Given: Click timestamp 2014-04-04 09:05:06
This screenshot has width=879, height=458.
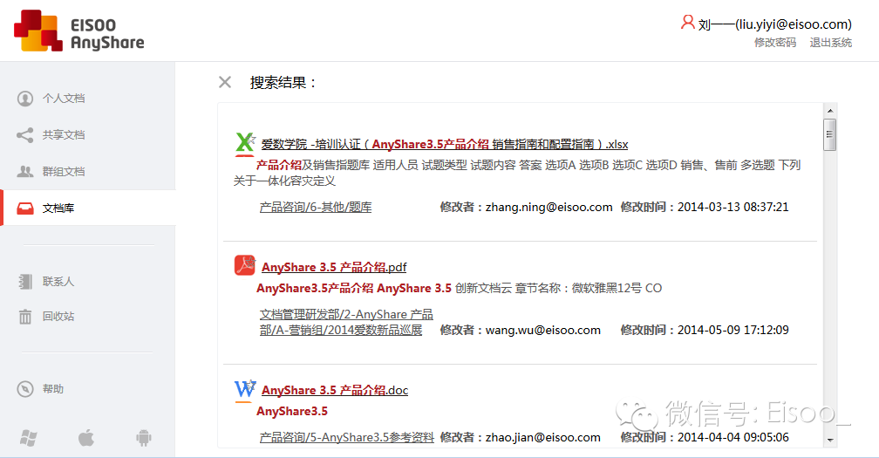Looking at the screenshot, I should (733, 437).
